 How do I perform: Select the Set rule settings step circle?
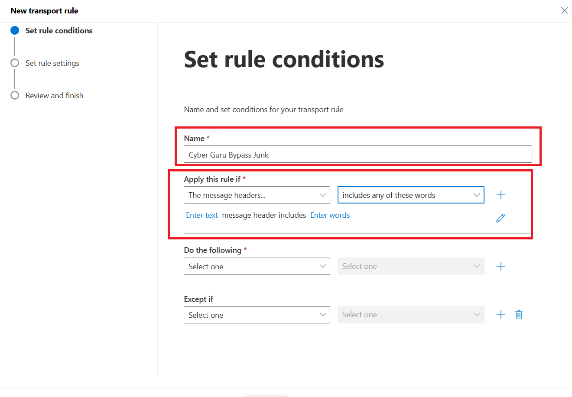coord(15,63)
